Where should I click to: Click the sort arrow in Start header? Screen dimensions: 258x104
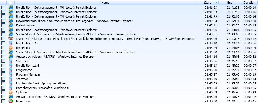(217, 3)
